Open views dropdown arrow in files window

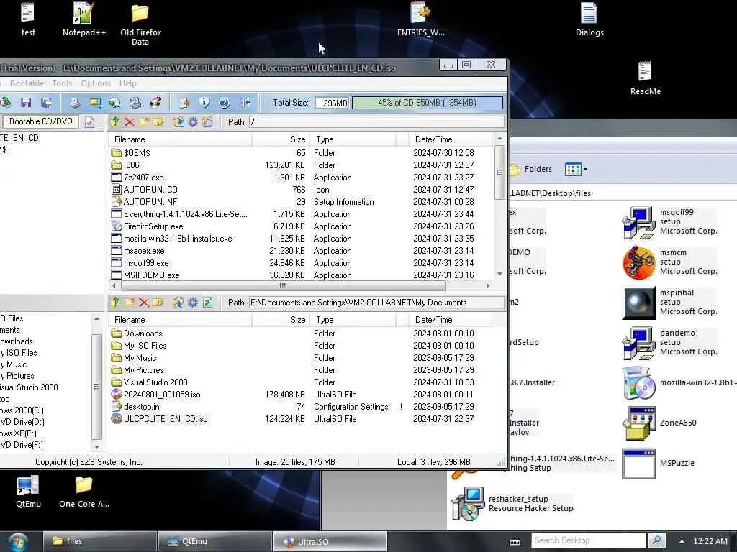click(585, 170)
